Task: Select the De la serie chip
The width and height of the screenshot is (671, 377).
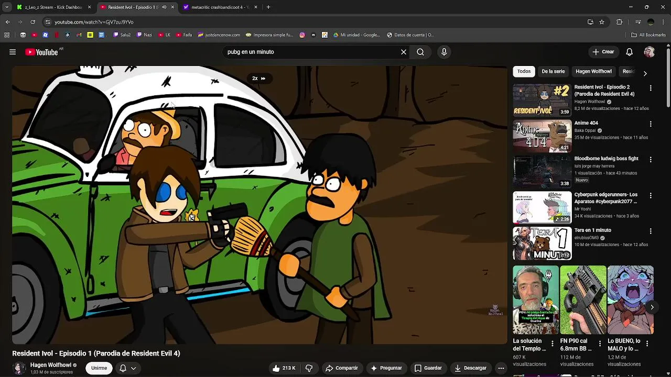Action: [553, 71]
